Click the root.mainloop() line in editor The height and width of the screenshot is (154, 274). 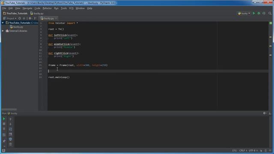click(x=59, y=77)
